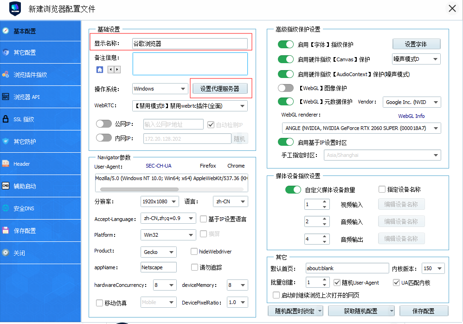Viewport: 463px width, 324px height.
Task: Open the 浏览插件指纹 sidebar tab
Action: (x=40, y=75)
